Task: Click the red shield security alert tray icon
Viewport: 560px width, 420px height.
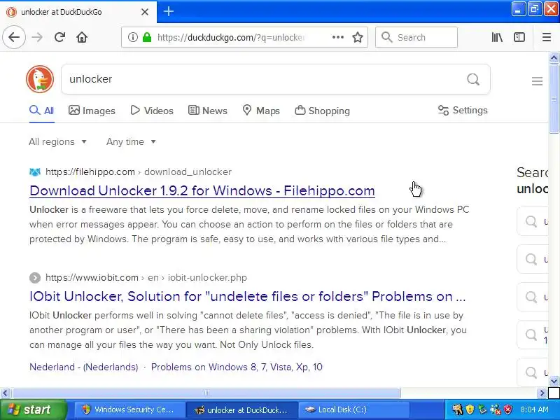Action: point(507,409)
